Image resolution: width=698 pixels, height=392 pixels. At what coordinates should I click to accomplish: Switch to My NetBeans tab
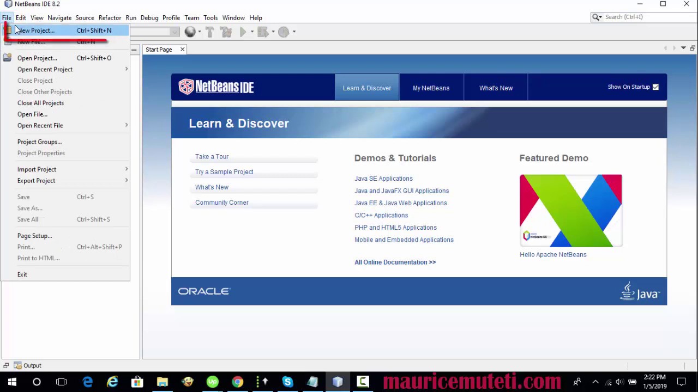click(x=431, y=88)
